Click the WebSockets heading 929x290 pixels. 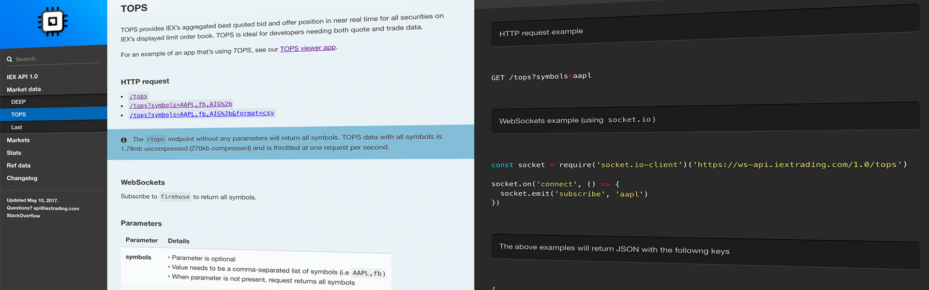click(143, 182)
